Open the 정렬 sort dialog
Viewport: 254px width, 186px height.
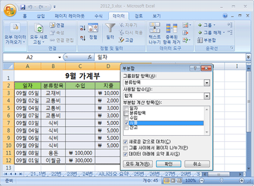[x=93, y=31]
